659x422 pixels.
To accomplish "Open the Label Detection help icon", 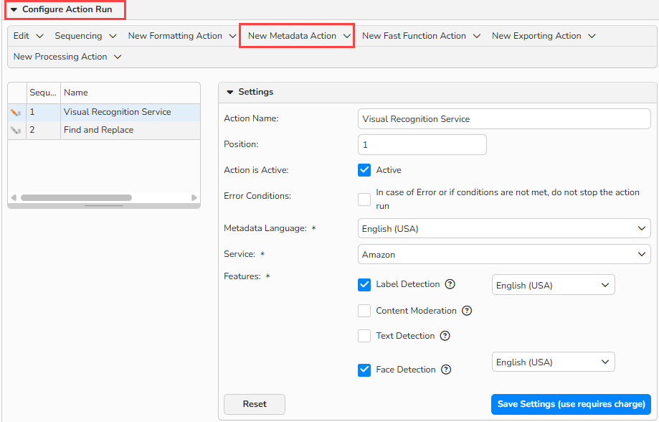I will (450, 284).
